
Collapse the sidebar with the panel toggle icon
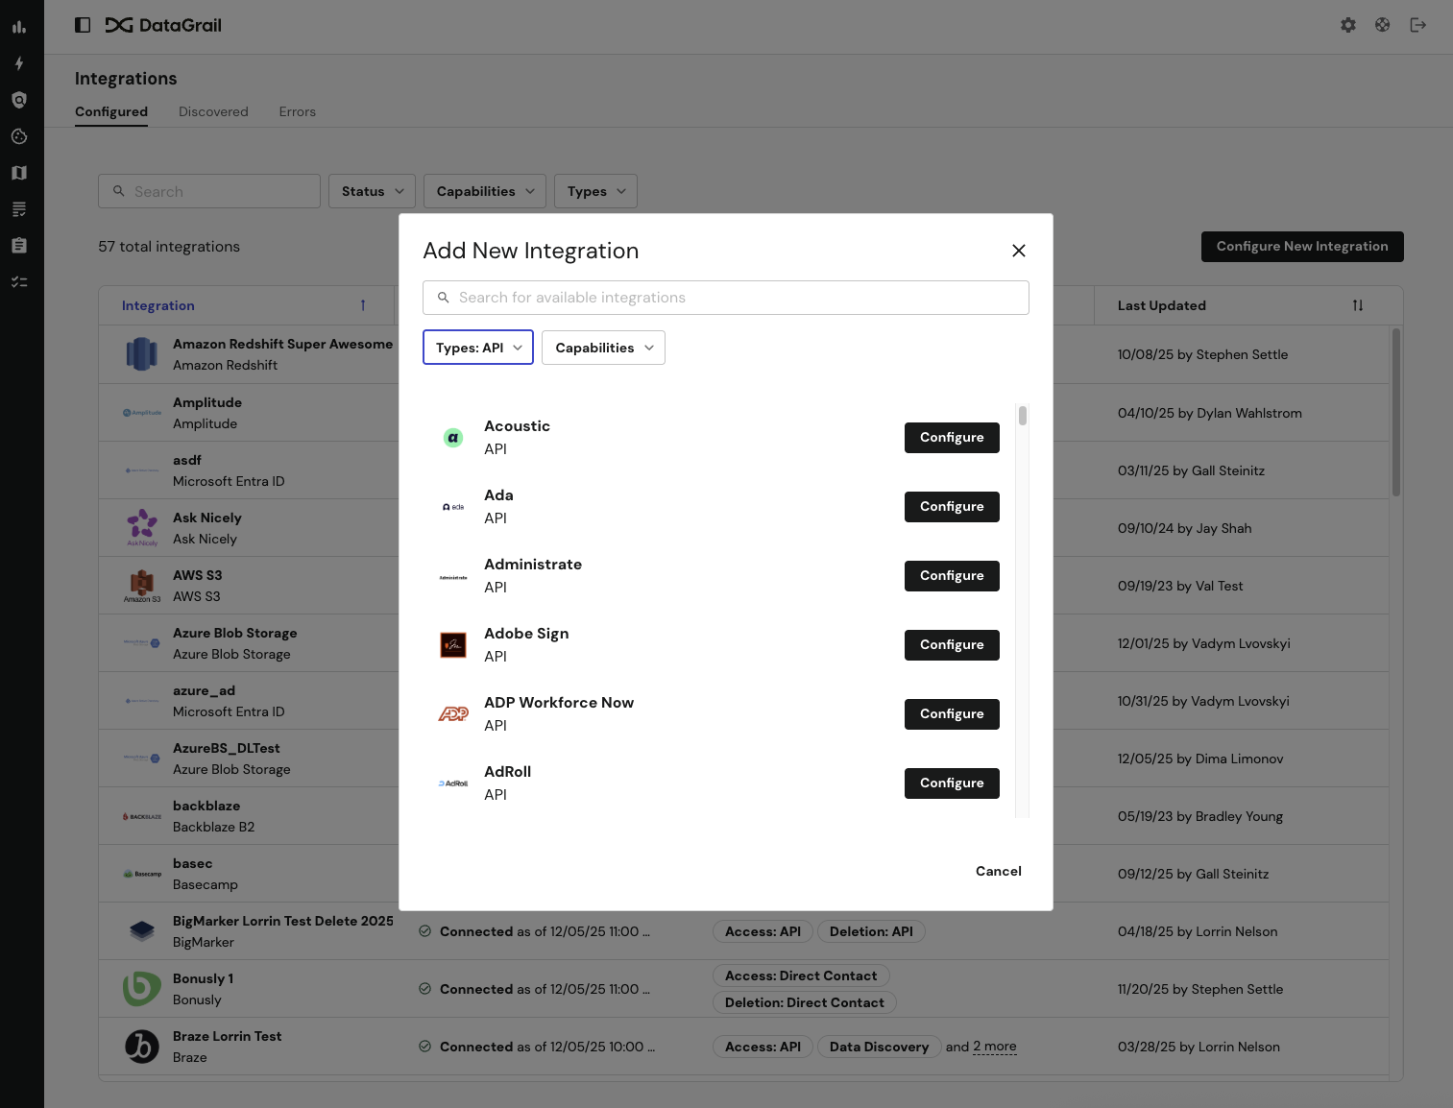tap(83, 24)
